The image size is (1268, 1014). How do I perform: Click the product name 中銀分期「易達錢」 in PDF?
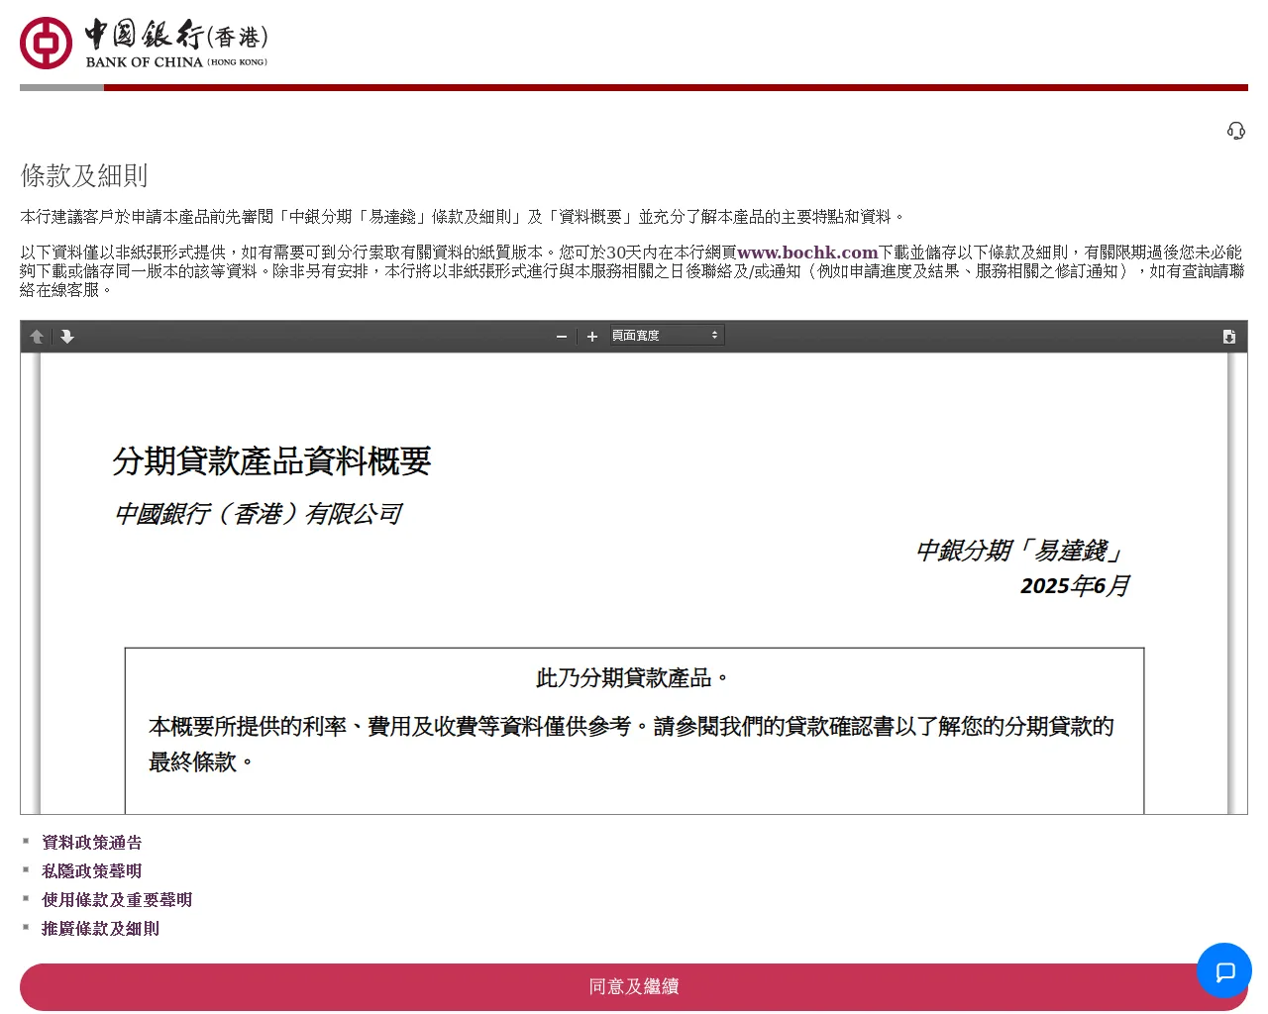coord(1021,551)
